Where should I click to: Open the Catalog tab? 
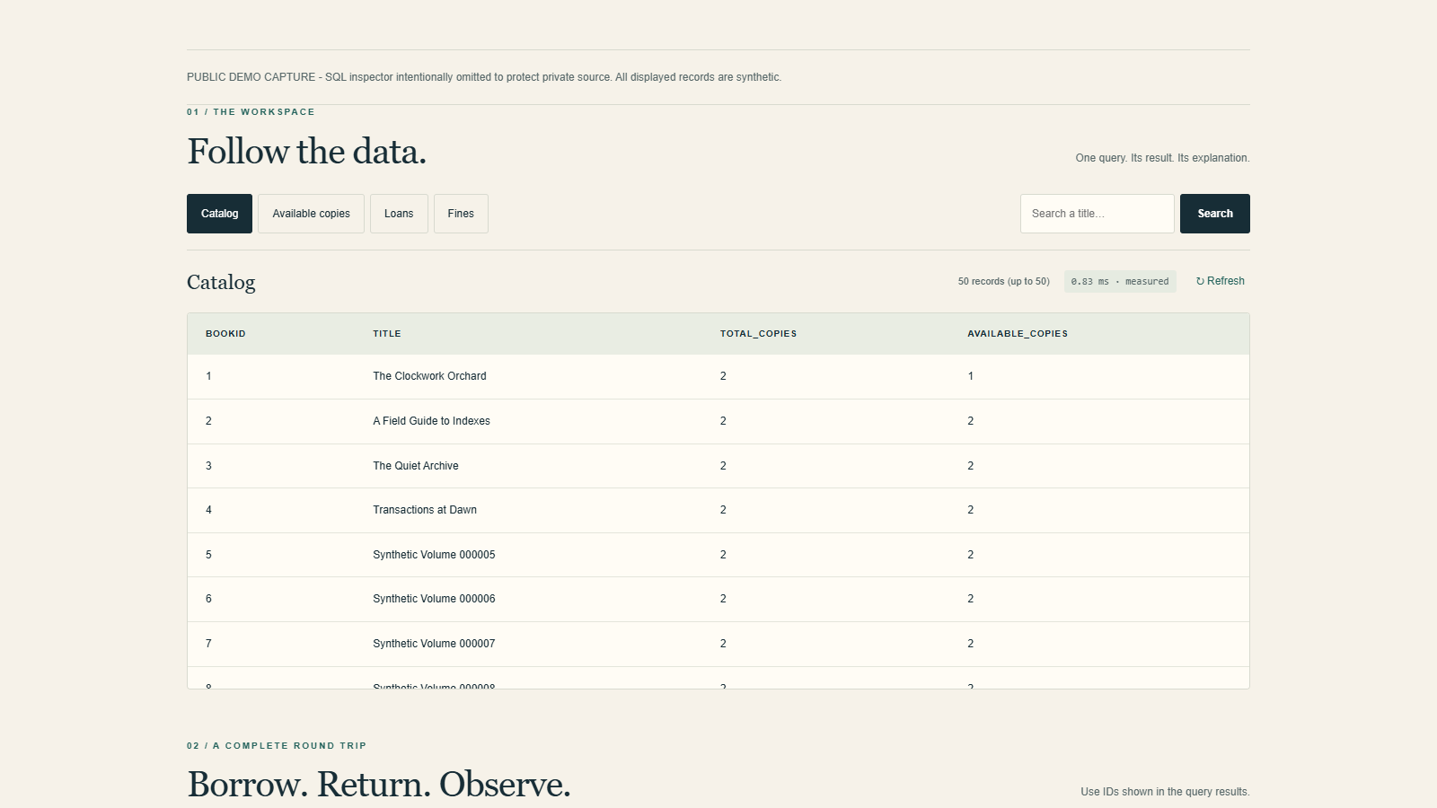click(x=219, y=214)
